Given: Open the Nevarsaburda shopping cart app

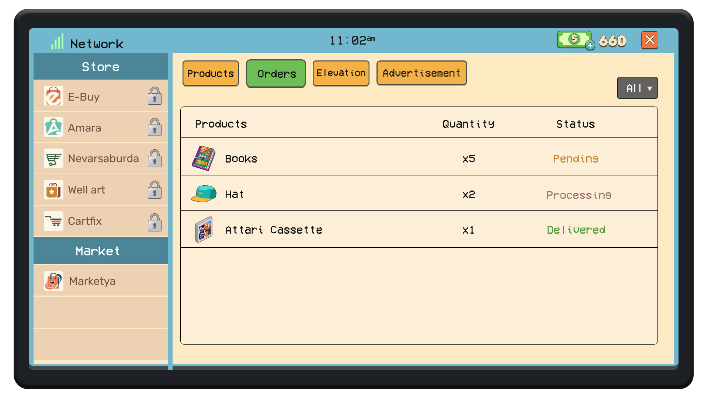Looking at the screenshot, I should pyautogui.click(x=53, y=158).
